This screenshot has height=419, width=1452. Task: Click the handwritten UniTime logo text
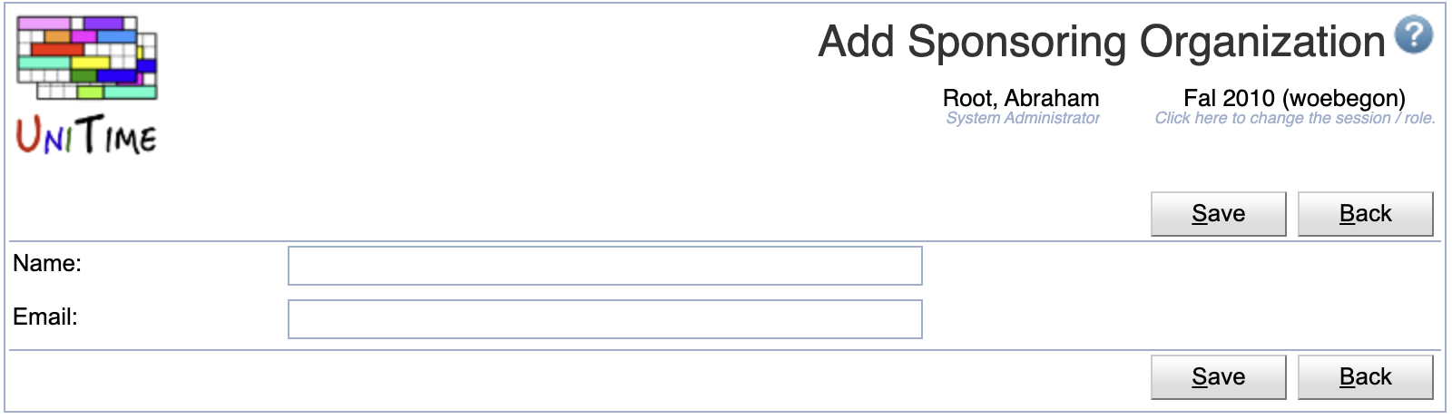[x=87, y=135]
